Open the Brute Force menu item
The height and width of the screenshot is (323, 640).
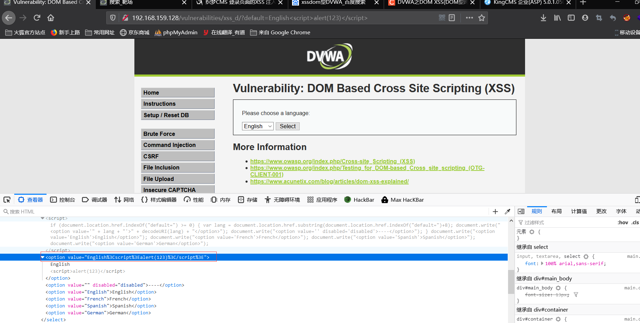[x=178, y=134]
